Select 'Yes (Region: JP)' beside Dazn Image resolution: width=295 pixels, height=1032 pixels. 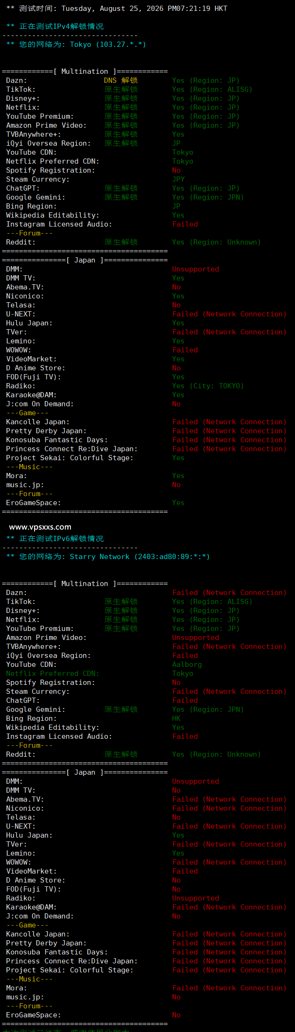click(206, 80)
